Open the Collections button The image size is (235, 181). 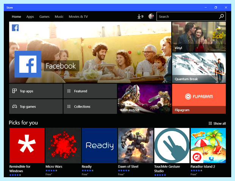click(x=90, y=106)
